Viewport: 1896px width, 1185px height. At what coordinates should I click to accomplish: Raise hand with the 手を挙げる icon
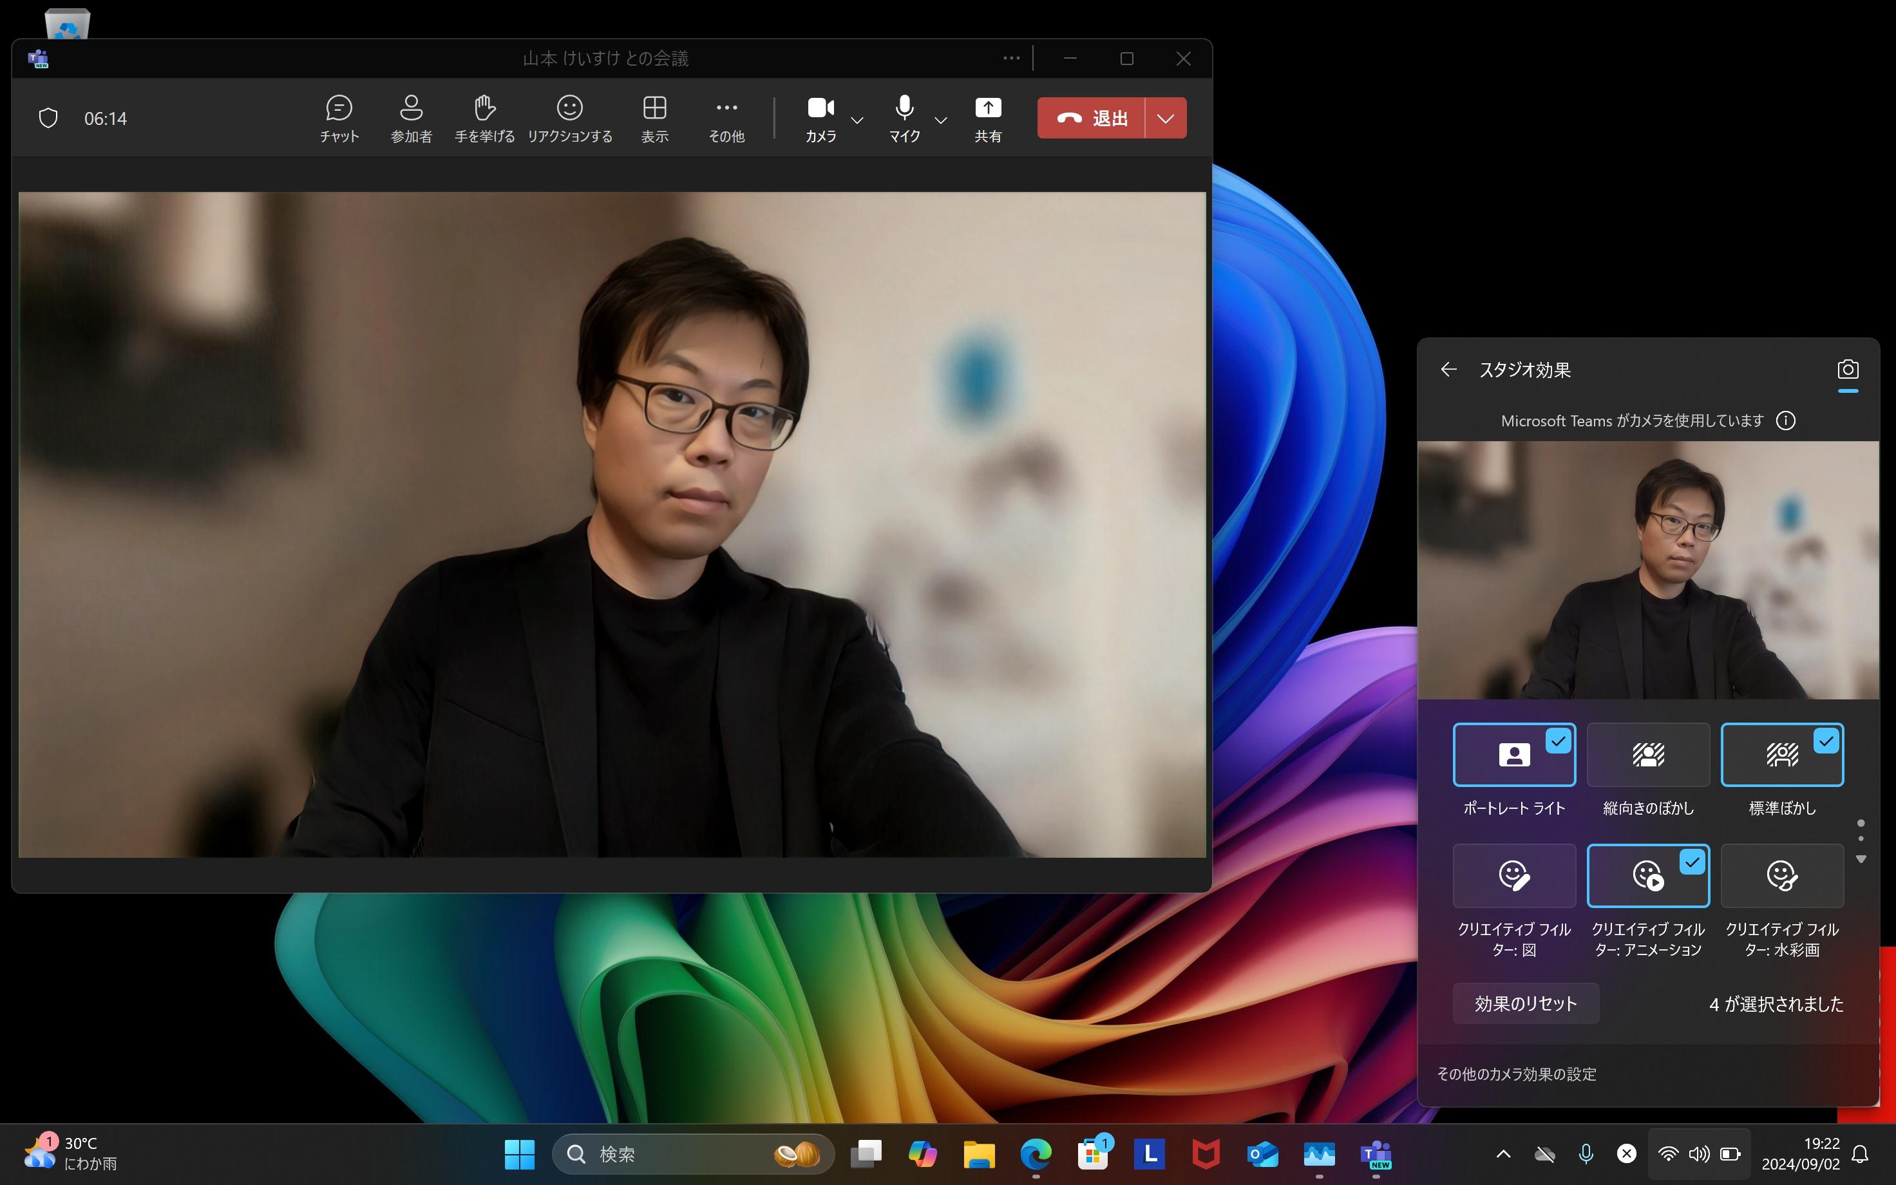click(484, 118)
